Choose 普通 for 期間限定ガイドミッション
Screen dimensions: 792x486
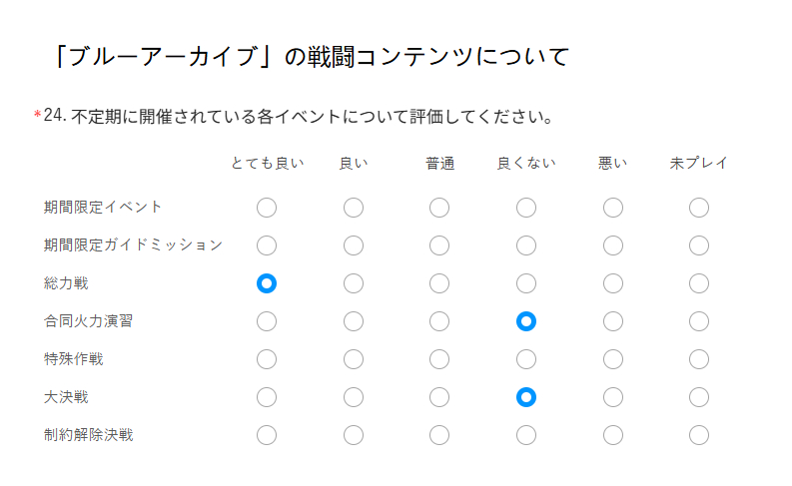pyautogui.click(x=439, y=245)
